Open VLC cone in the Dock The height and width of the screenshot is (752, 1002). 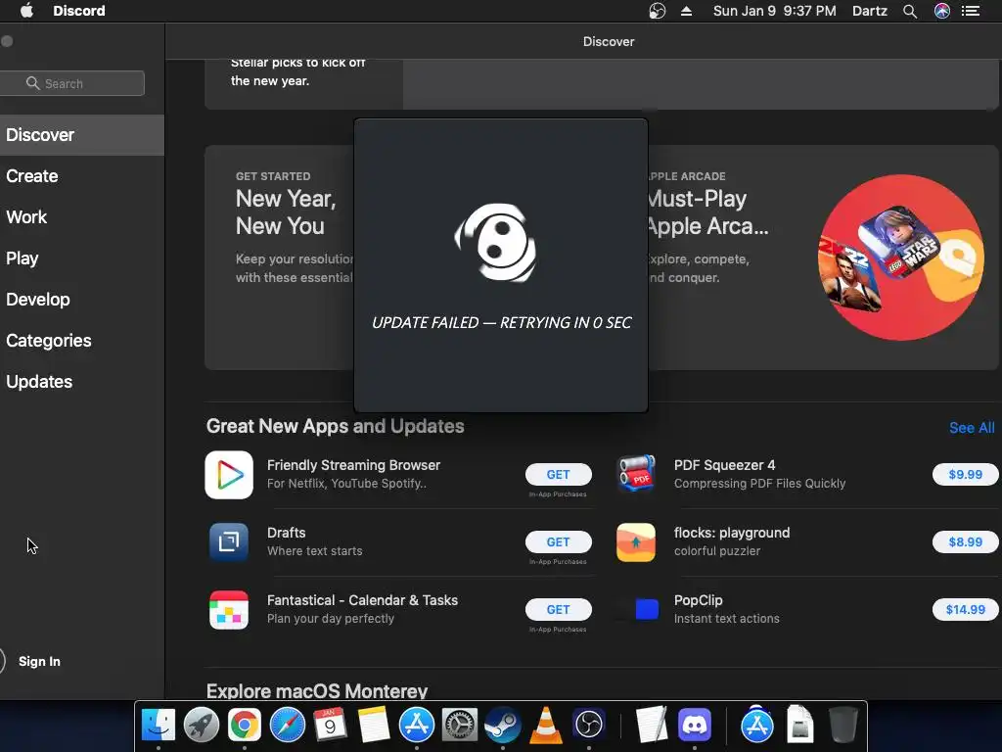pyautogui.click(x=546, y=726)
